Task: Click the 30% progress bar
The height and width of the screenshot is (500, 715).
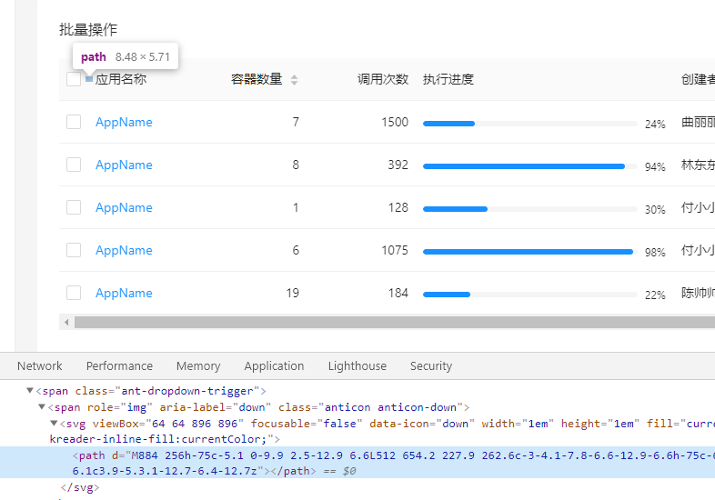Action: [x=529, y=209]
